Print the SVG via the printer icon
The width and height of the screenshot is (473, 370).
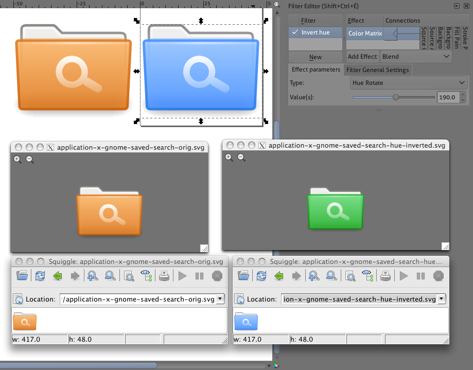pos(164,275)
